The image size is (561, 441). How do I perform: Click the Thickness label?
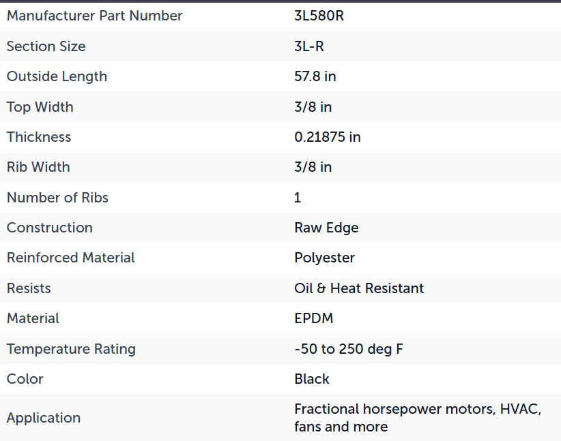pos(39,137)
